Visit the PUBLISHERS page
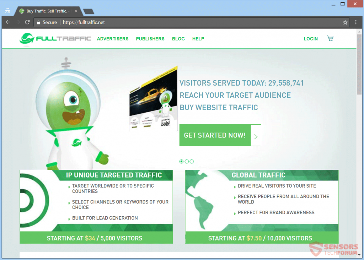Screen dimensions: 364x260 click(150, 39)
